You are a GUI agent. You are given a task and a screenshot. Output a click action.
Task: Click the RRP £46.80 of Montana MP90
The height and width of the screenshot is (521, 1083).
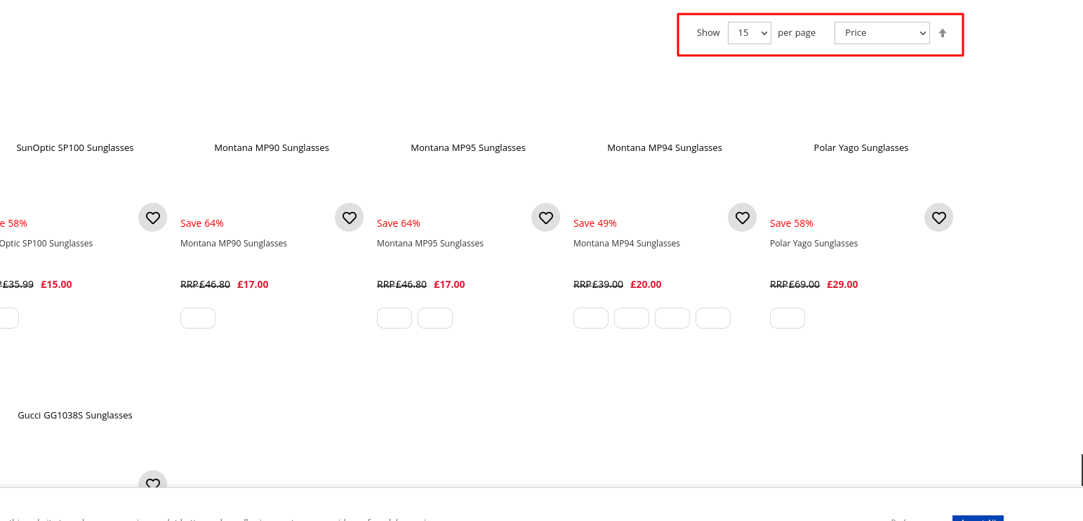coord(205,284)
